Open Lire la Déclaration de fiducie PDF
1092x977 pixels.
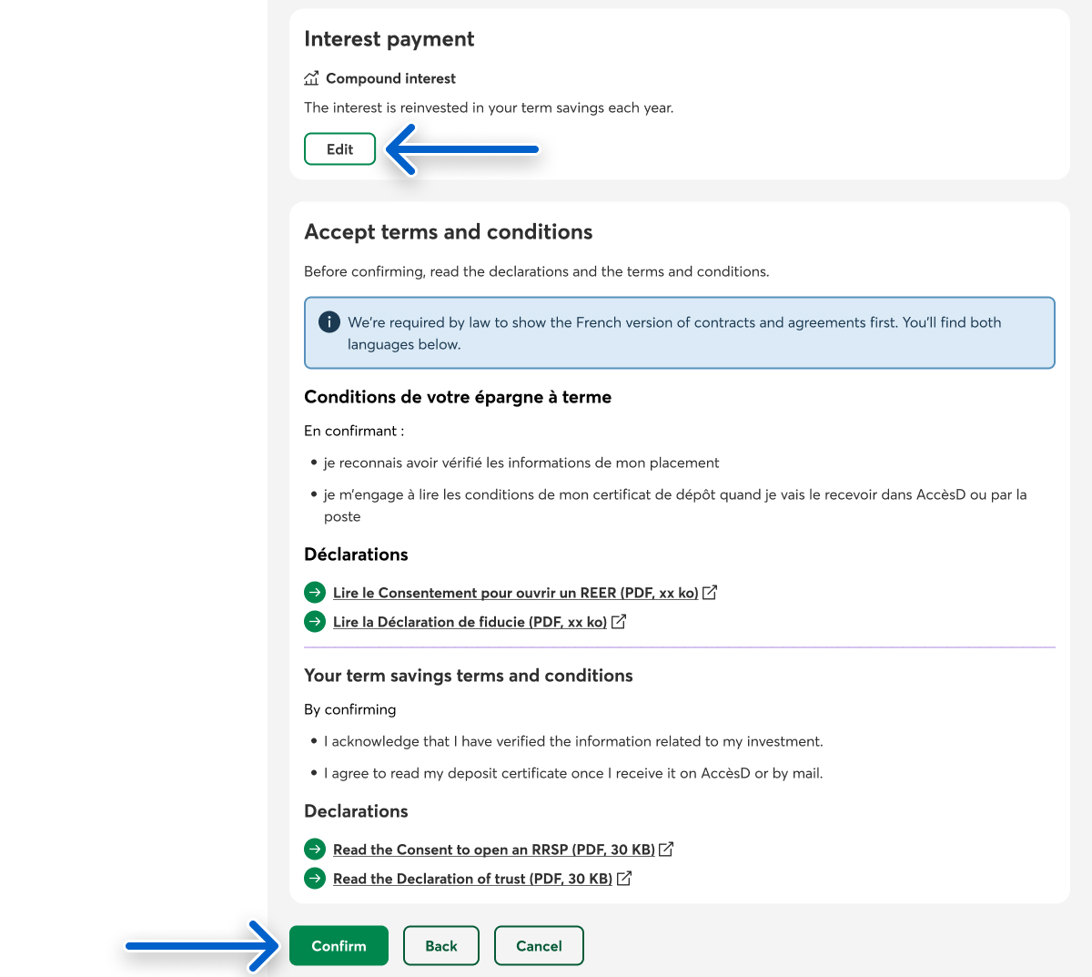pyautogui.click(x=470, y=622)
